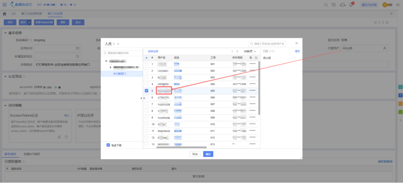Image resolution: width=403 pixels, height=183 pixels.
Task: Click the table column settings gear icon
Action: [256, 58]
